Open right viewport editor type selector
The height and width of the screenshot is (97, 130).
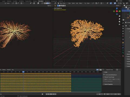click(56, 3)
